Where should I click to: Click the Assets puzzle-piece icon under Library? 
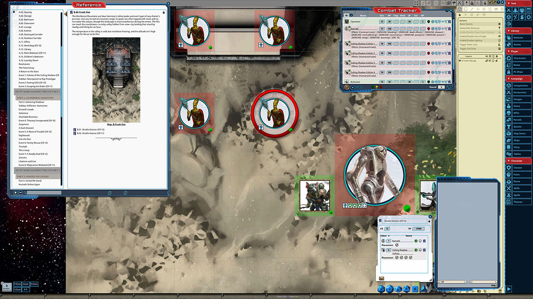pyautogui.click(x=508, y=44)
